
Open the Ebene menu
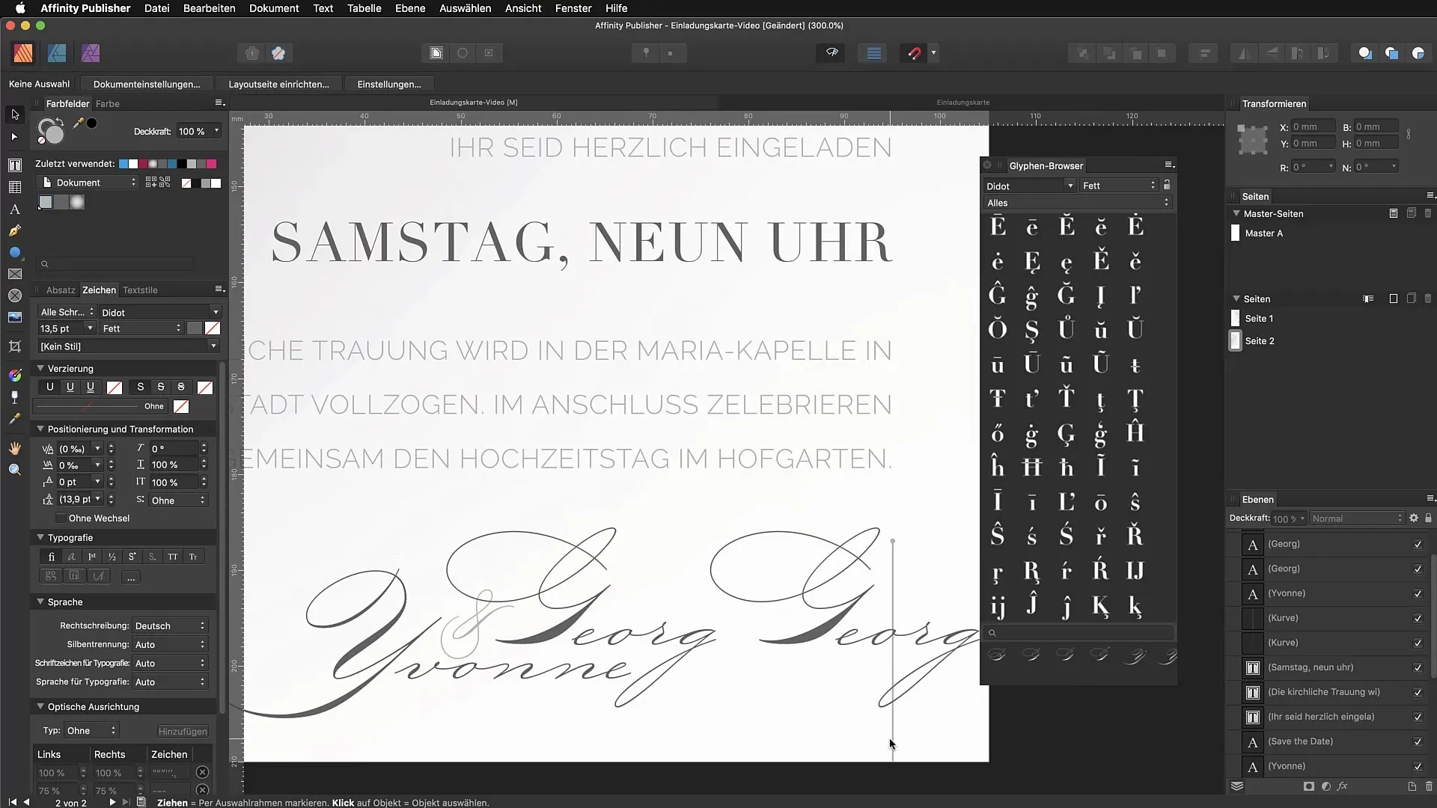pos(410,8)
